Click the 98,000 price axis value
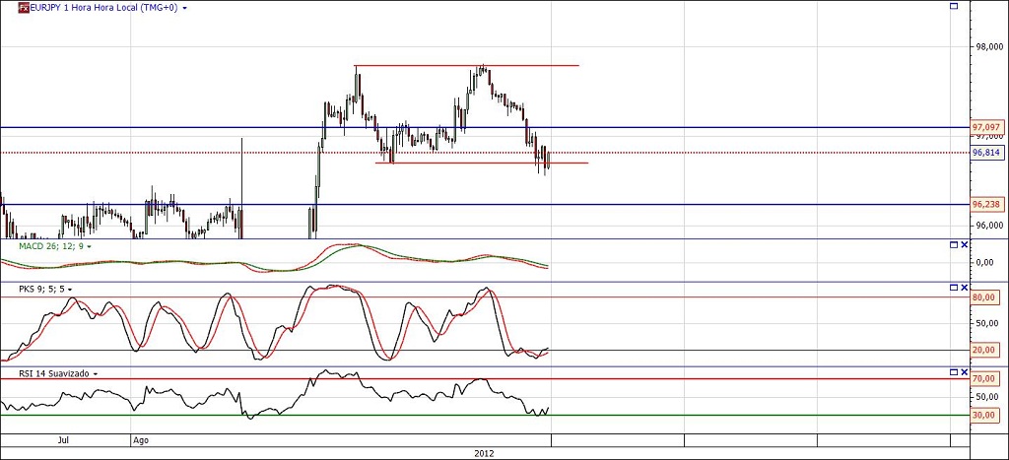This screenshot has width=1009, height=460. point(988,47)
